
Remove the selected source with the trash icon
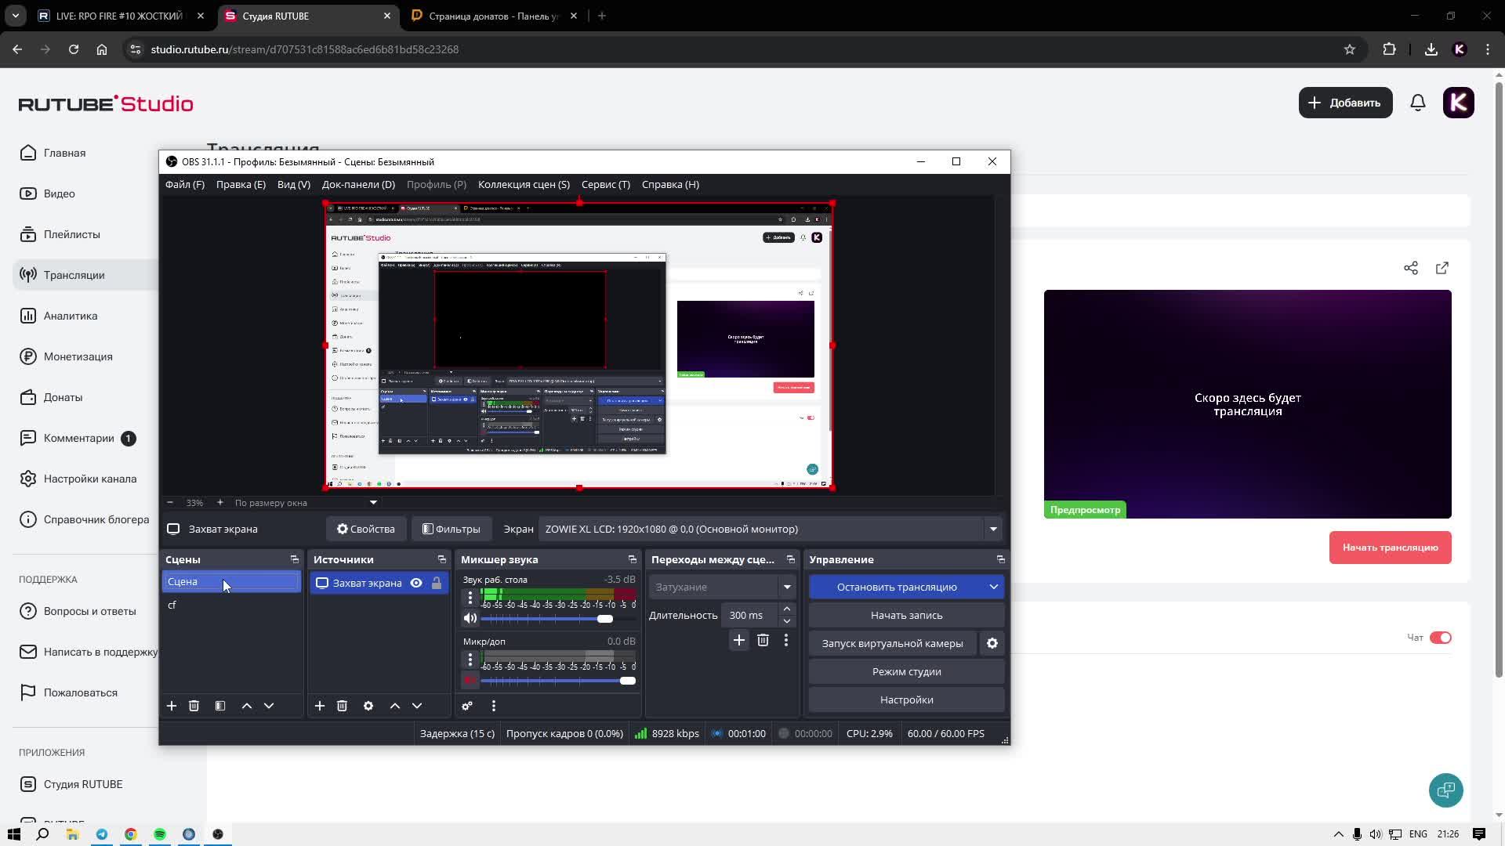[342, 706]
